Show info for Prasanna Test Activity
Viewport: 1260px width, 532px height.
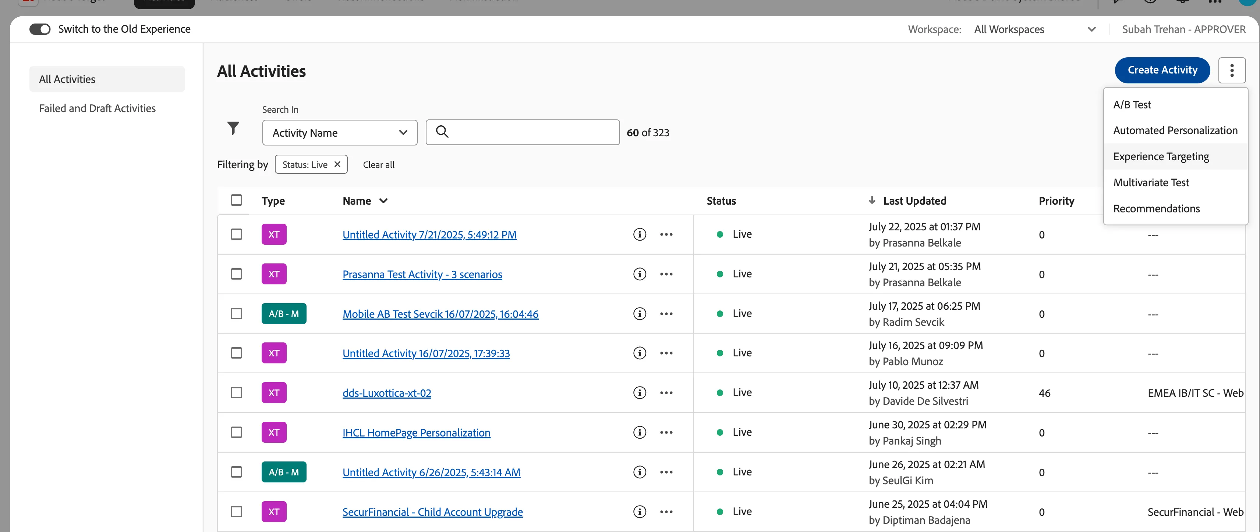pos(639,274)
